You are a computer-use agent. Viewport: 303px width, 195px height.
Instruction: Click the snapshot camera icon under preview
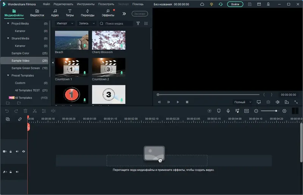coord(268,102)
